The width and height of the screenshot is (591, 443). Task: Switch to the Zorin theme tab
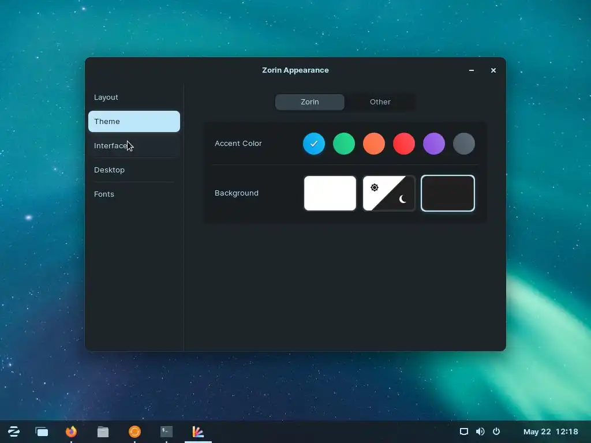pyautogui.click(x=310, y=102)
